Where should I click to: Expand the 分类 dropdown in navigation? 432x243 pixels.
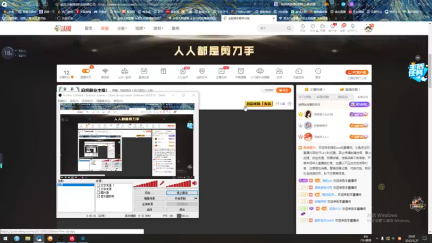click(x=122, y=29)
